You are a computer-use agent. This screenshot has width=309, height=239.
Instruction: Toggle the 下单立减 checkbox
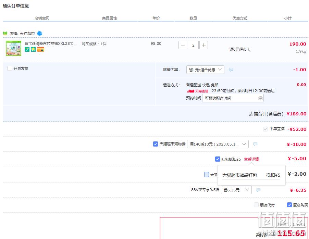point(265,129)
